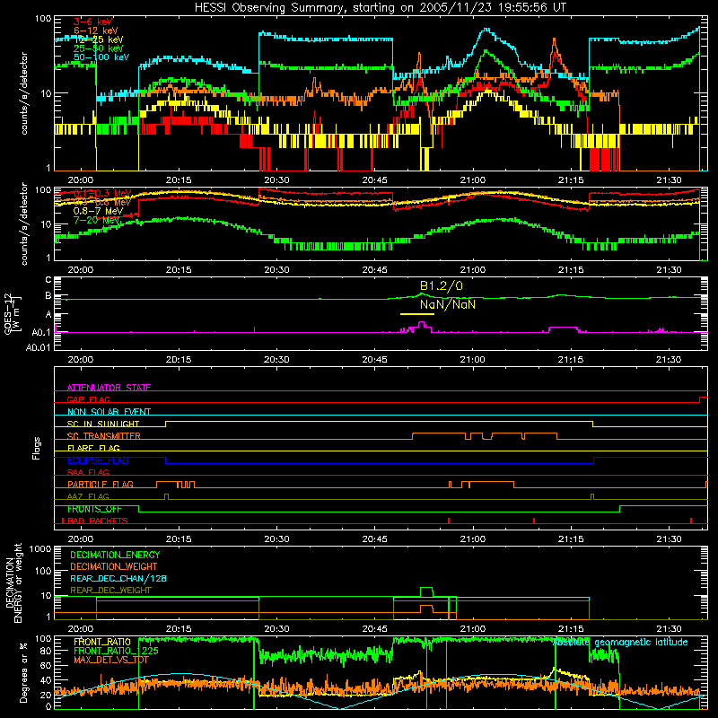This screenshot has width=718, height=718.
Task: Click the 0.8-7 MeV legend label
Action: [x=98, y=211]
